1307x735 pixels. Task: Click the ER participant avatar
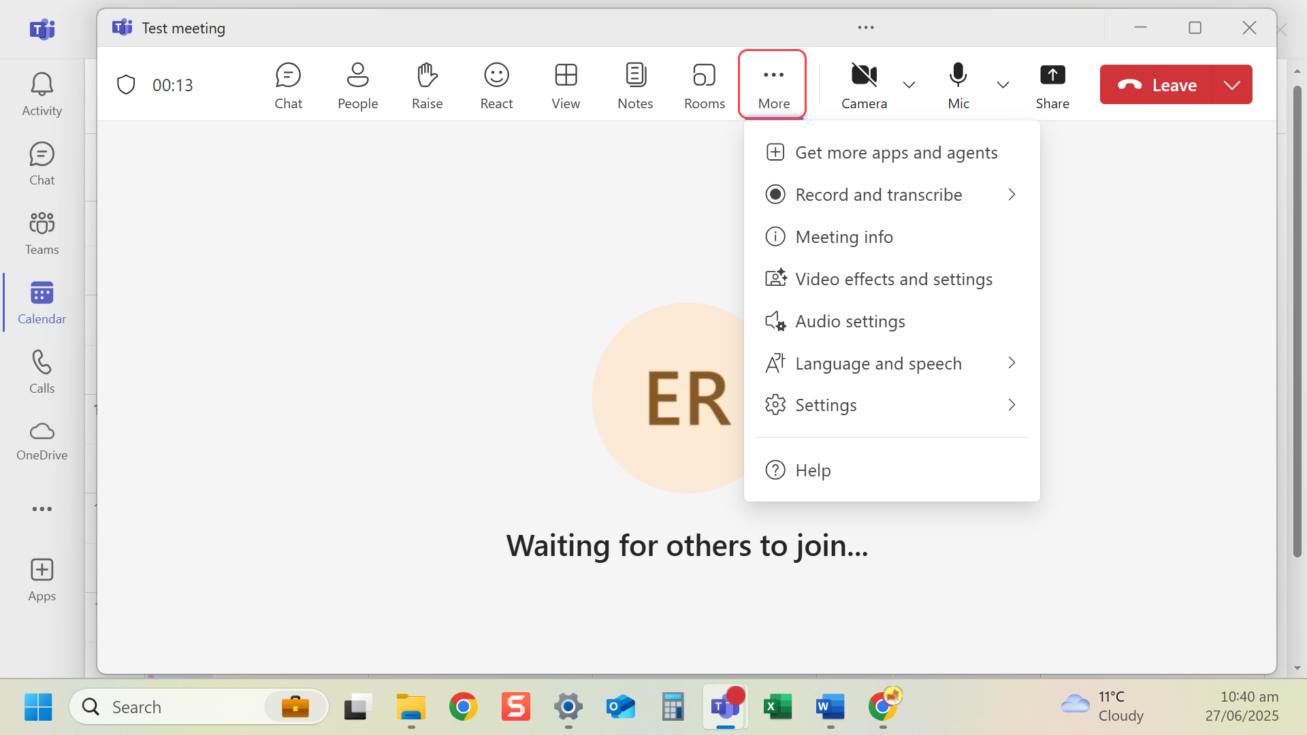click(688, 398)
